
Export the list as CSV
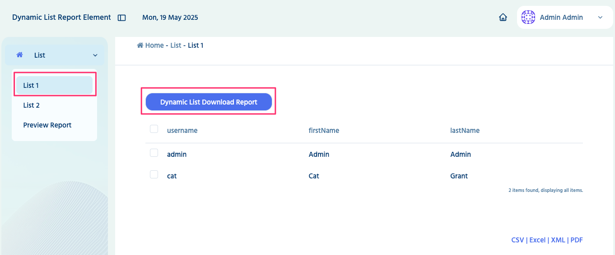tap(517, 240)
